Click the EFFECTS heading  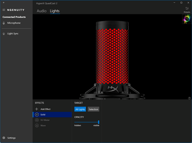(x=39, y=103)
